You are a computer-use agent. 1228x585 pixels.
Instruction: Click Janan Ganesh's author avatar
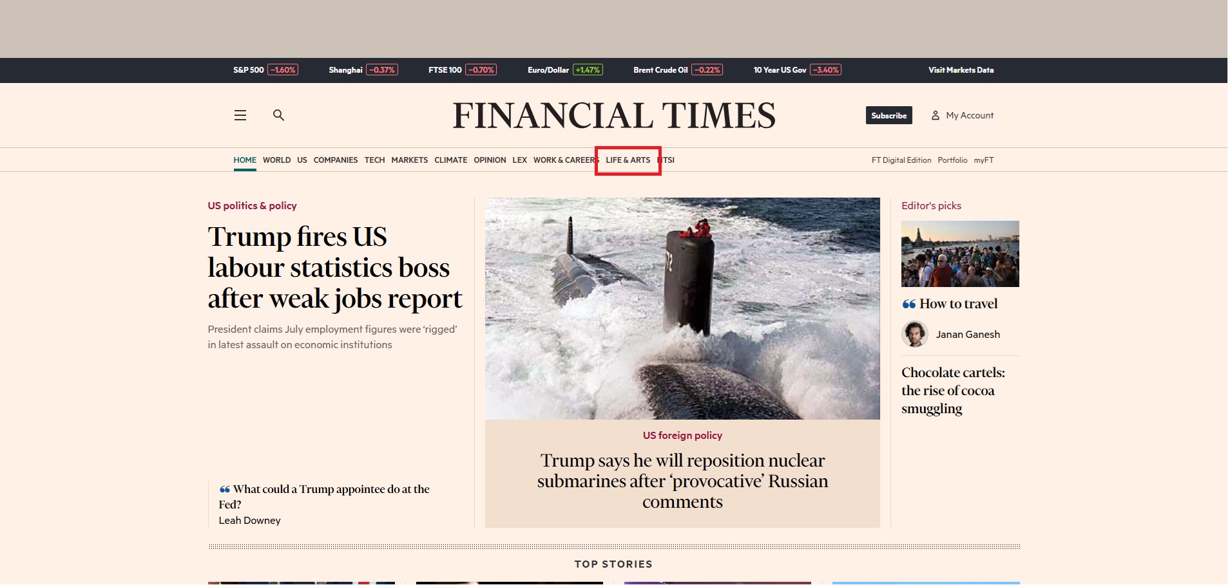[914, 334]
